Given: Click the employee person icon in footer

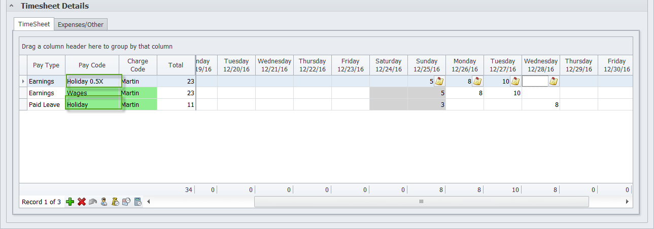Looking at the screenshot, I should point(104,202).
